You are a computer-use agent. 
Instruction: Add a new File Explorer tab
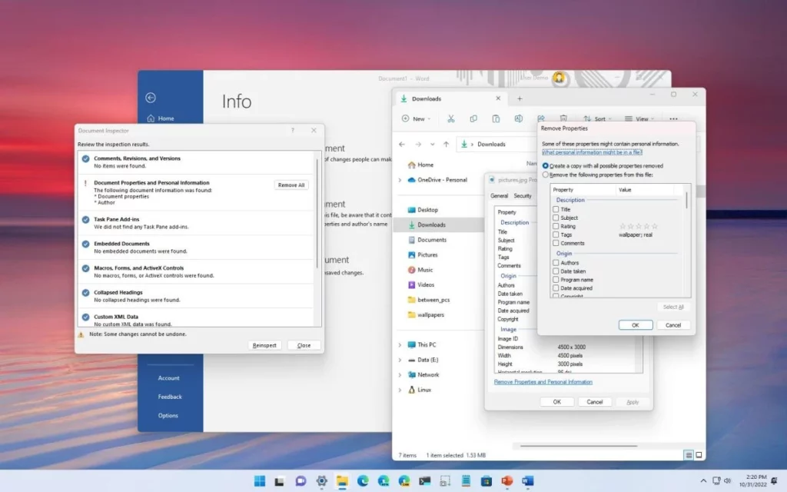pos(520,98)
